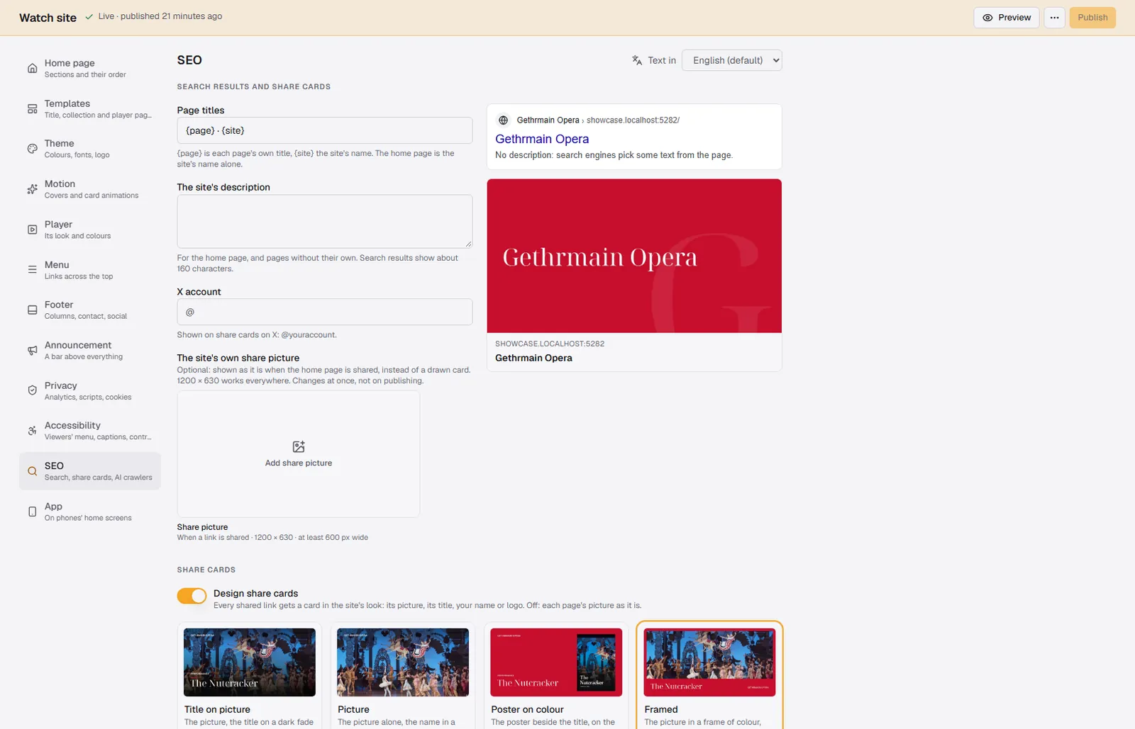The height and width of the screenshot is (729, 1135).
Task: Open Theme colours, fonts, logo
Action: tap(90, 149)
